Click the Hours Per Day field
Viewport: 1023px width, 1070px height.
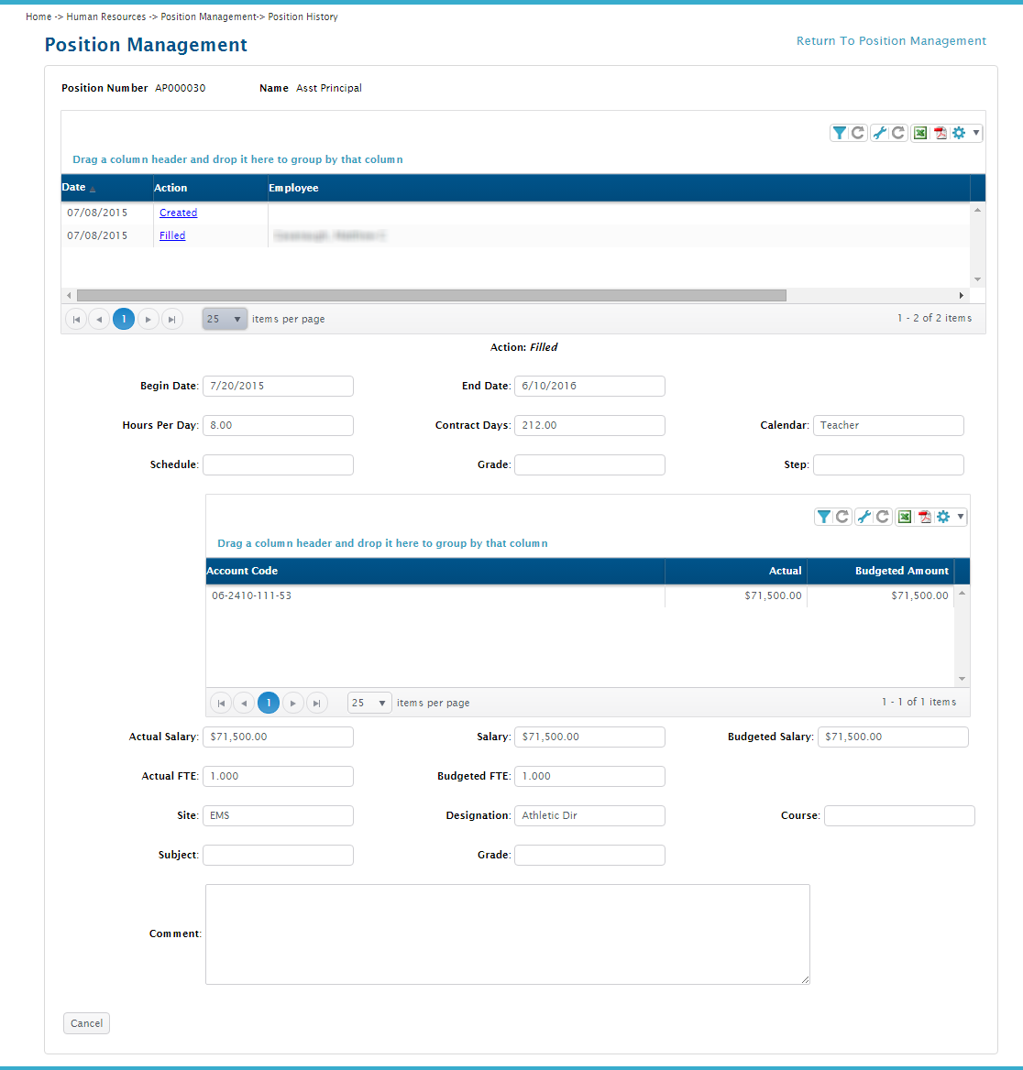pyautogui.click(x=278, y=426)
